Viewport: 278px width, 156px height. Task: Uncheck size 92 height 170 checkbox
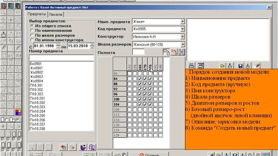point(145,89)
